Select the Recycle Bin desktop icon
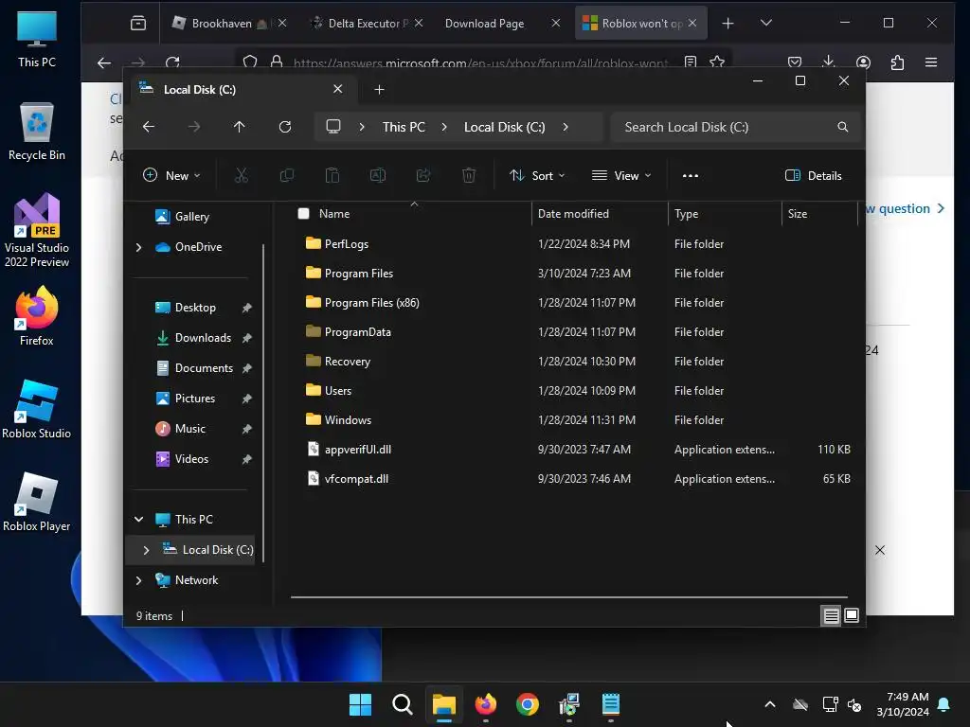 pos(37,132)
